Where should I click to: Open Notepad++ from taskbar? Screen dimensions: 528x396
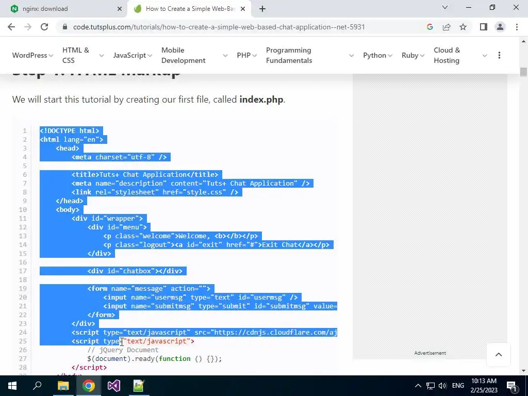click(139, 386)
